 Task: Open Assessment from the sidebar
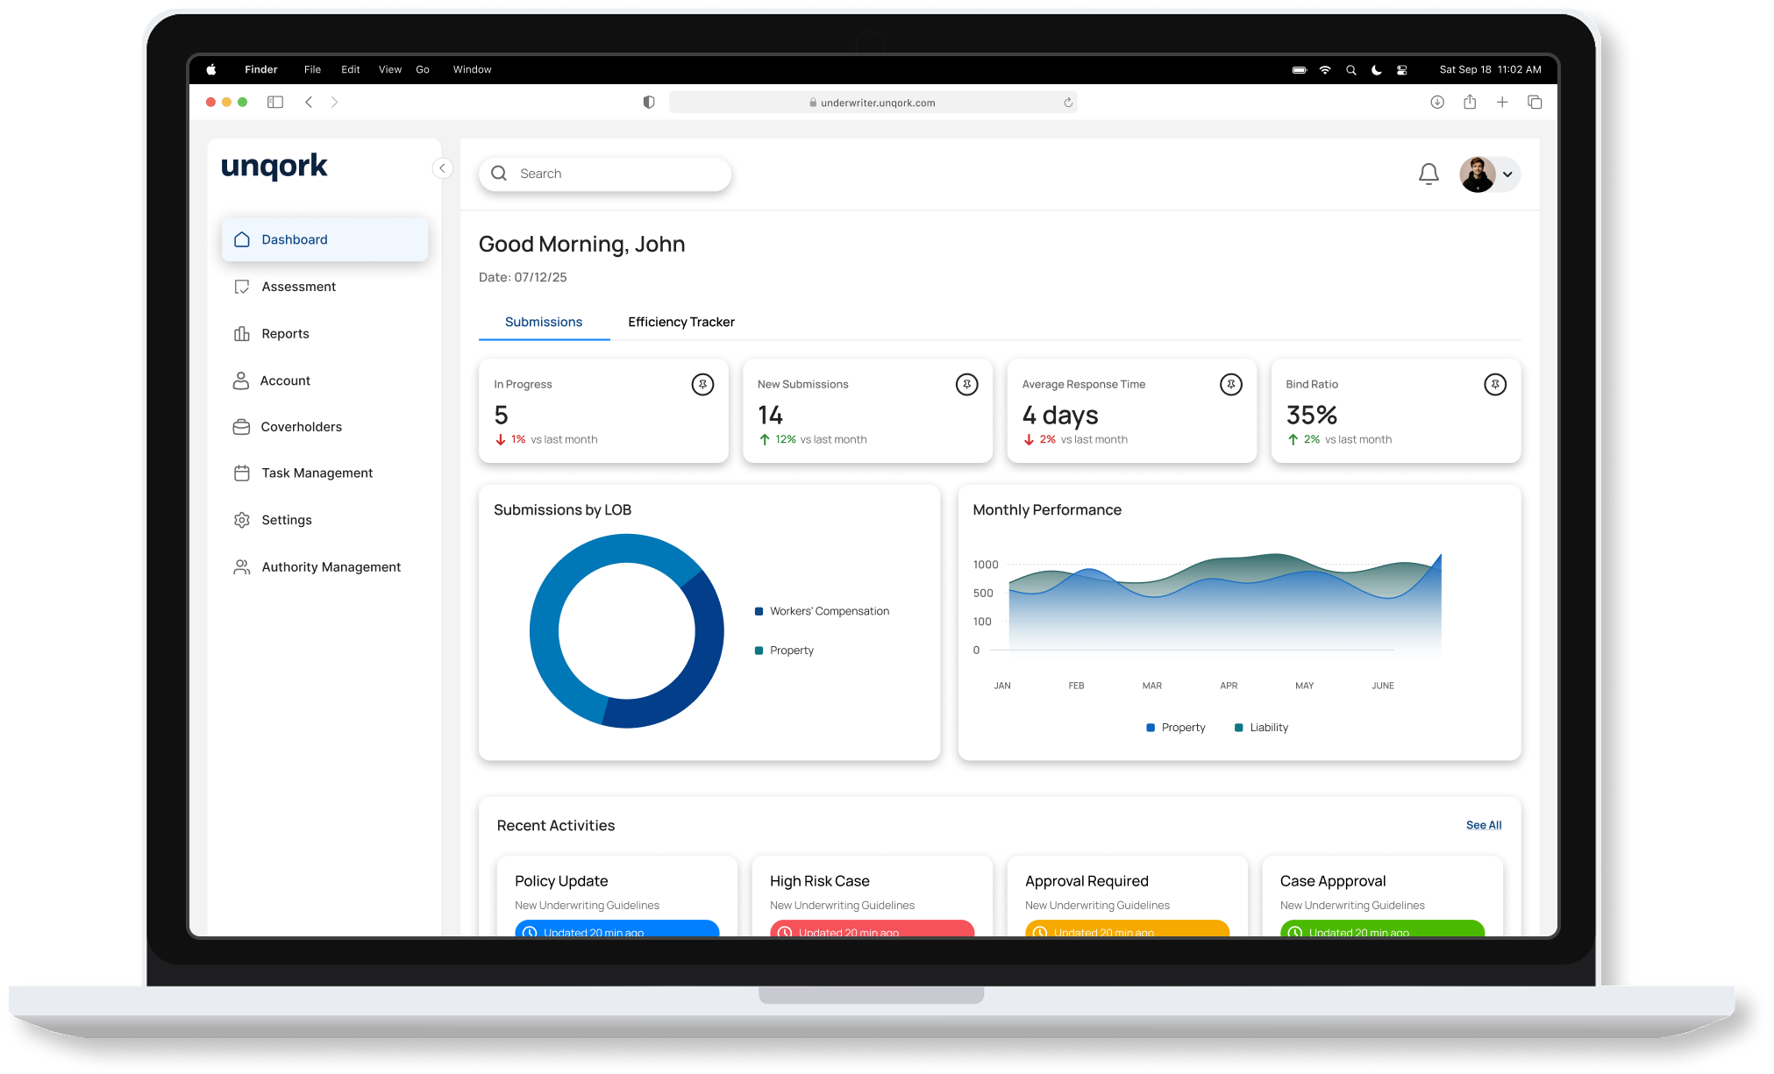298,287
